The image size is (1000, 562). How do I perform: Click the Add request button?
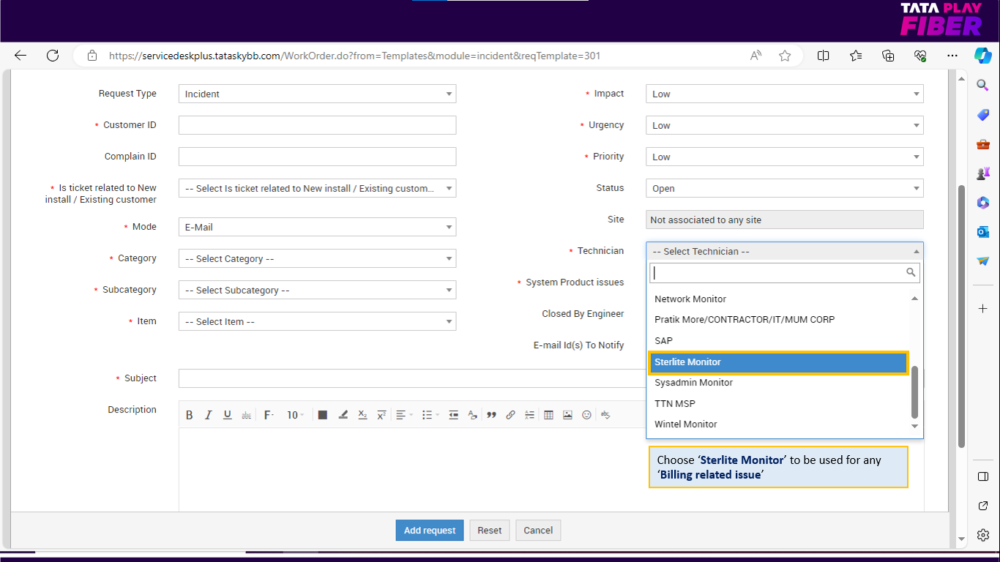430,531
